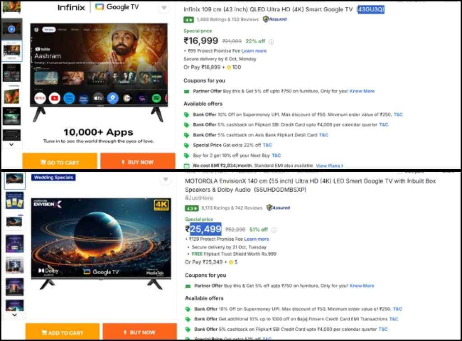
Task: Play the Infinix product video thumbnail
Action: [11, 29]
